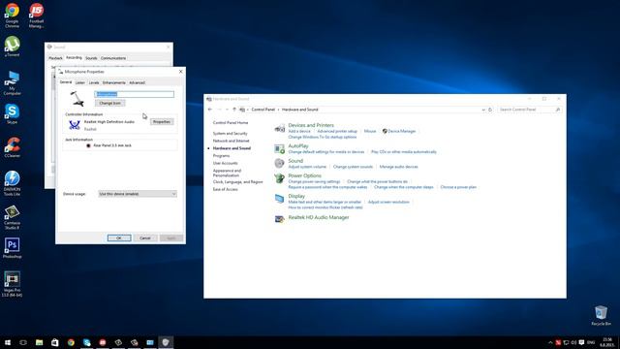Open System and Security category

231,134
